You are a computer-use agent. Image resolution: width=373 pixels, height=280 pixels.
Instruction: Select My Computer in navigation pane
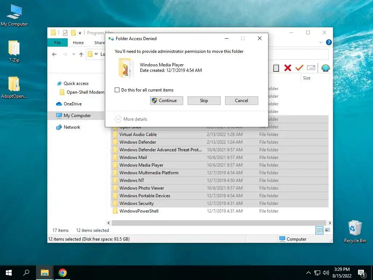(76, 116)
